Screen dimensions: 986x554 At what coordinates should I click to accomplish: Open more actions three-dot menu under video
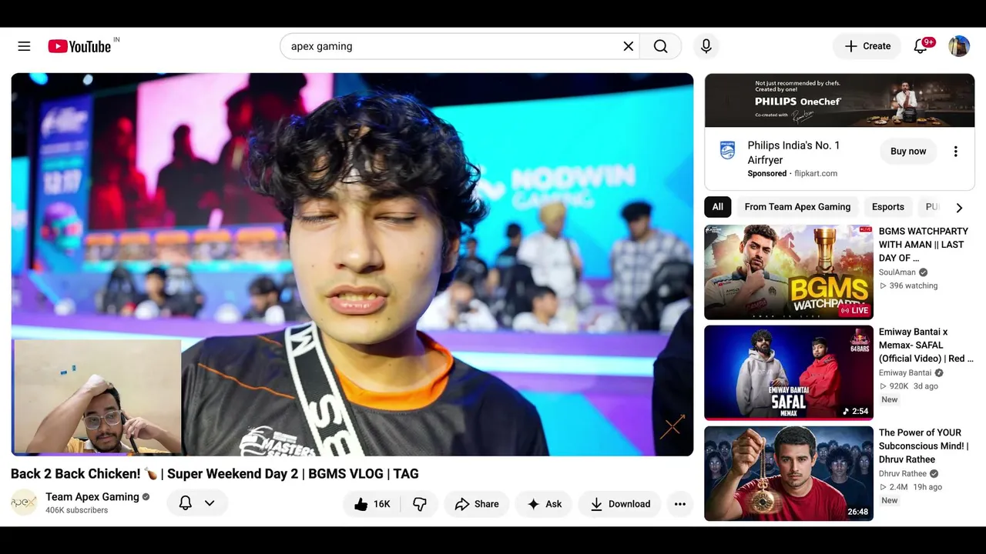pos(680,504)
